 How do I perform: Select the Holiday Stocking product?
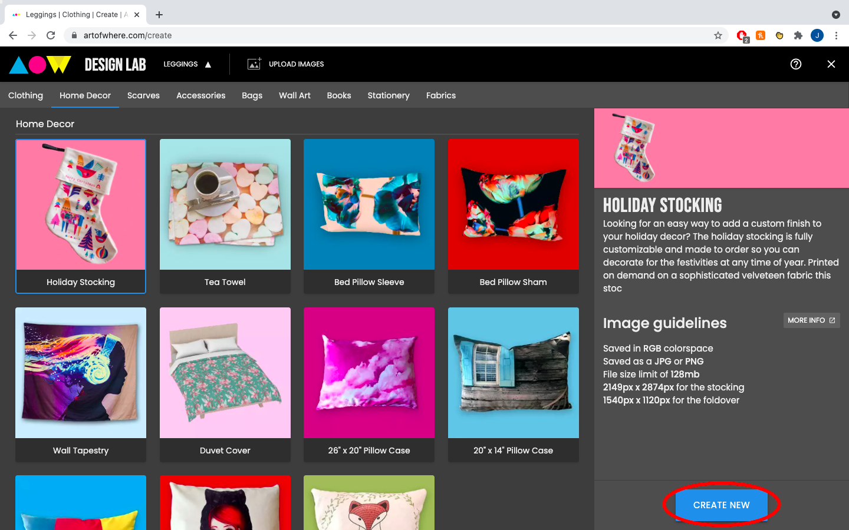click(81, 216)
